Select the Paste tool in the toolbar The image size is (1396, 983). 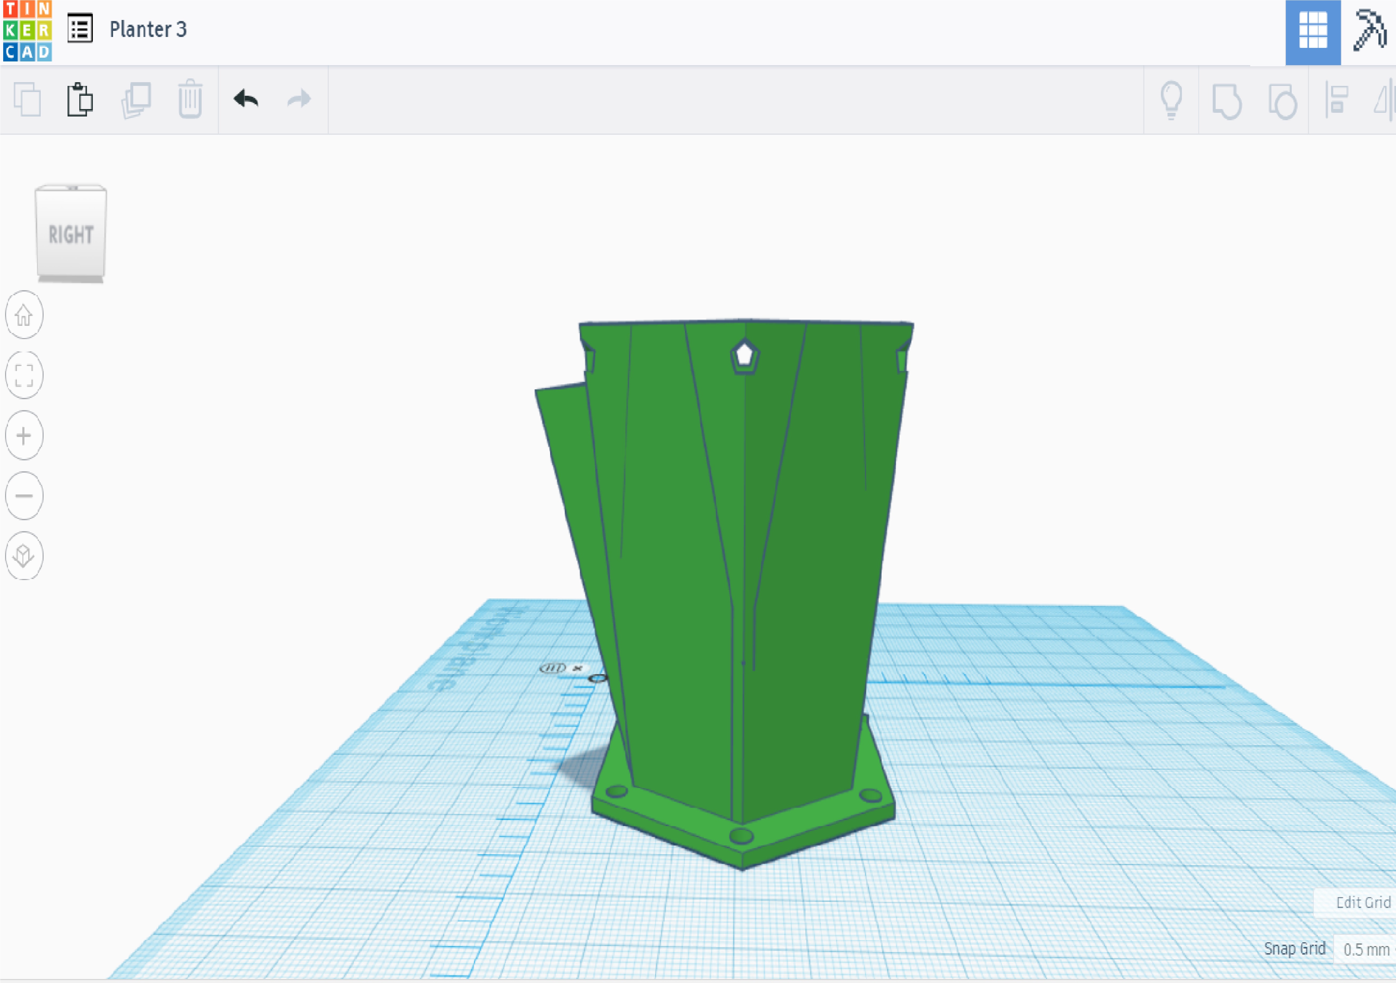[81, 100]
